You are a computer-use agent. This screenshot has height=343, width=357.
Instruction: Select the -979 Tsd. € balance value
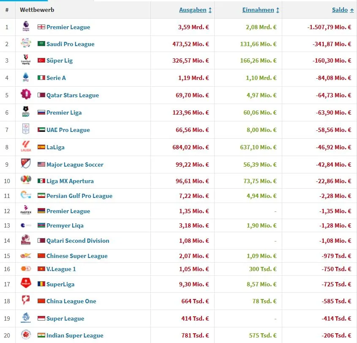336,256
